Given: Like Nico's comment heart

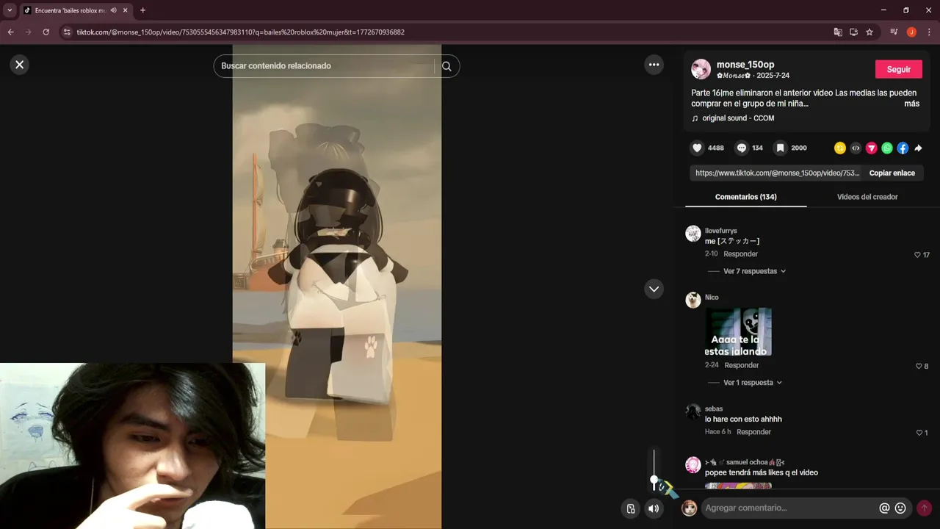Looking at the screenshot, I should [918, 366].
